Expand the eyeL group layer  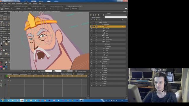102,31
